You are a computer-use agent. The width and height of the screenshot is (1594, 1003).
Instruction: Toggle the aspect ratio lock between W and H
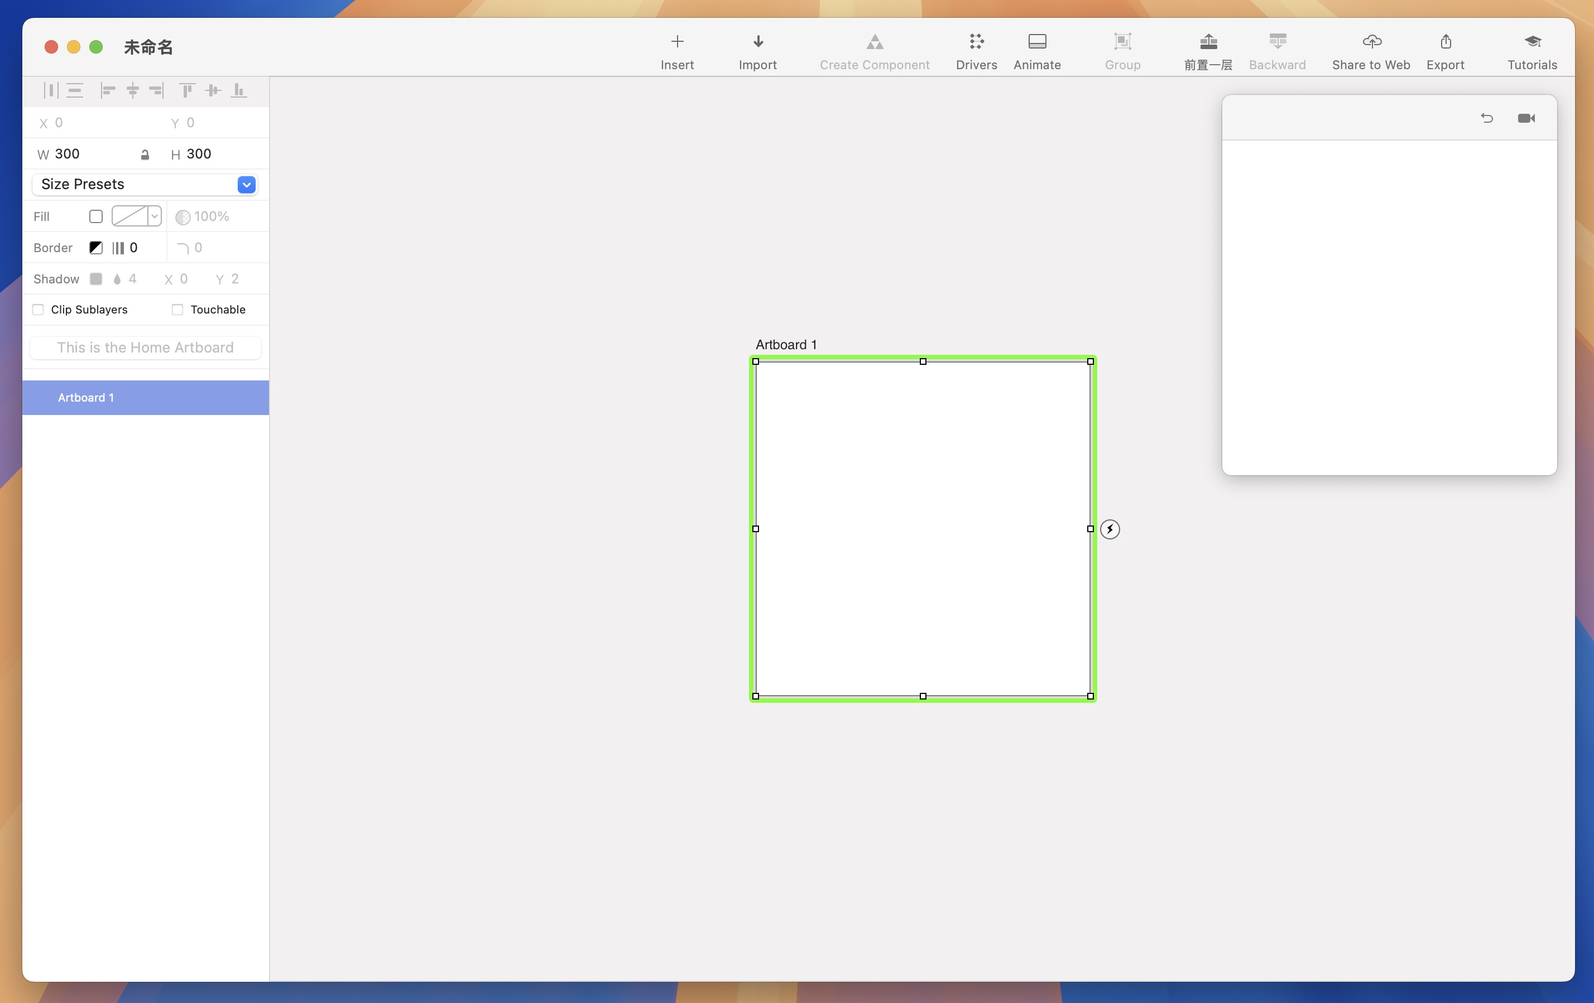coord(145,154)
